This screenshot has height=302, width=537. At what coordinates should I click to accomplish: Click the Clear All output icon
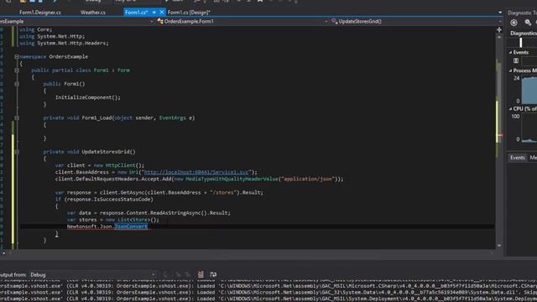201,274
